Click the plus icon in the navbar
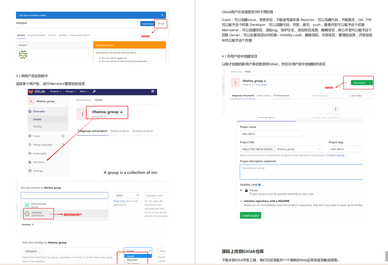Screen dimensions: 388x265 click(152, 92)
